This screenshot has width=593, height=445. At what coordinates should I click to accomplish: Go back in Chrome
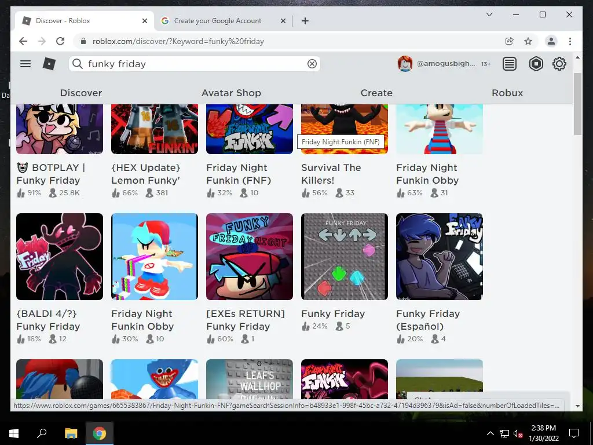[x=23, y=41]
